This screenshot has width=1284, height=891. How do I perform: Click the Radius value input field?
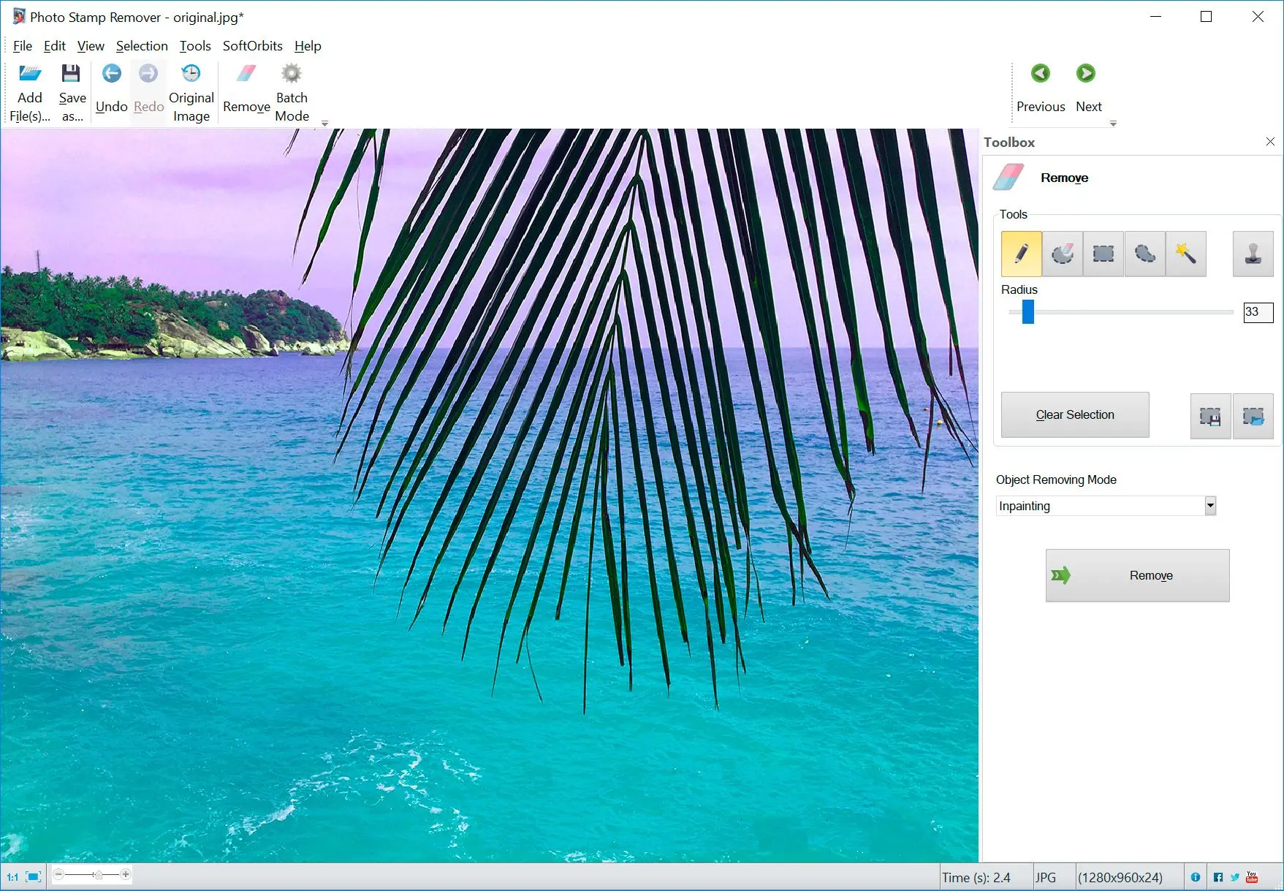1258,312
